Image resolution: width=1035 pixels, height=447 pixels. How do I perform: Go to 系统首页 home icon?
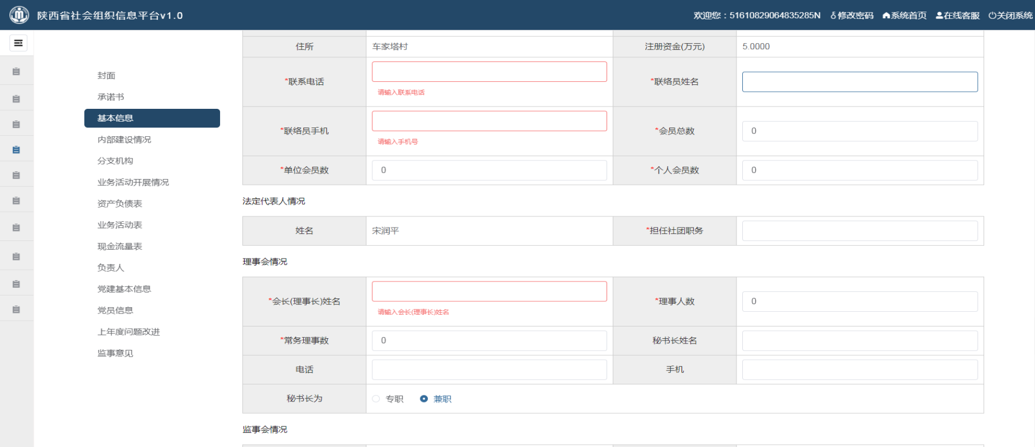pos(904,16)
